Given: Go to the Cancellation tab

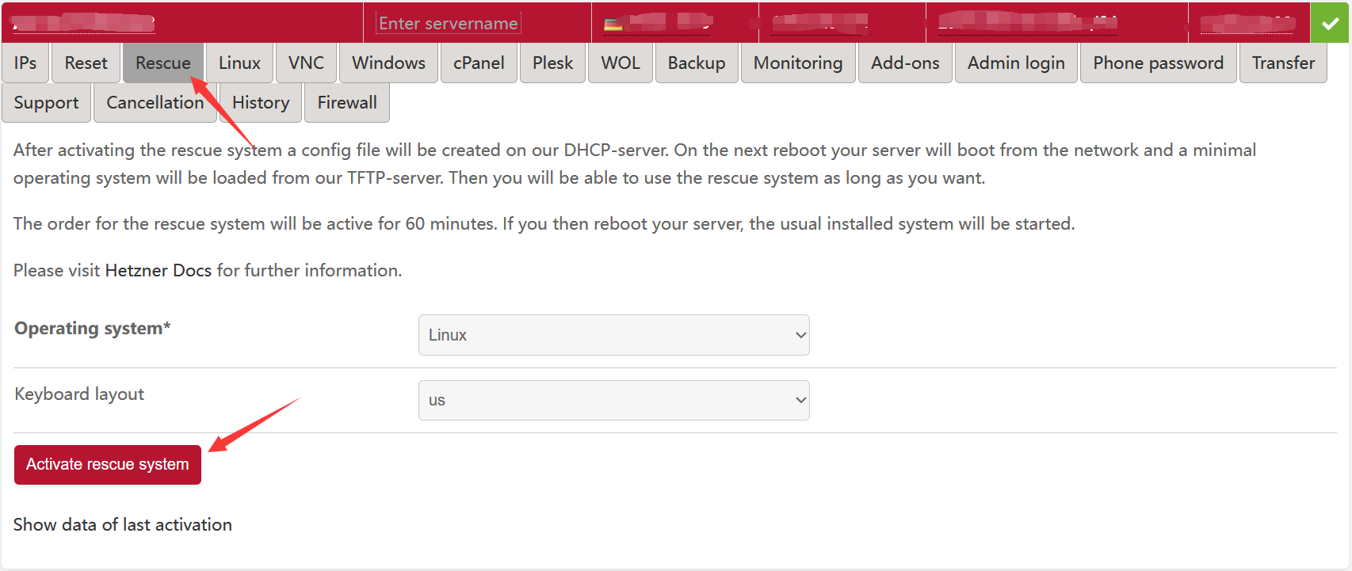Looking at the screenshot, I should (155, 103).
